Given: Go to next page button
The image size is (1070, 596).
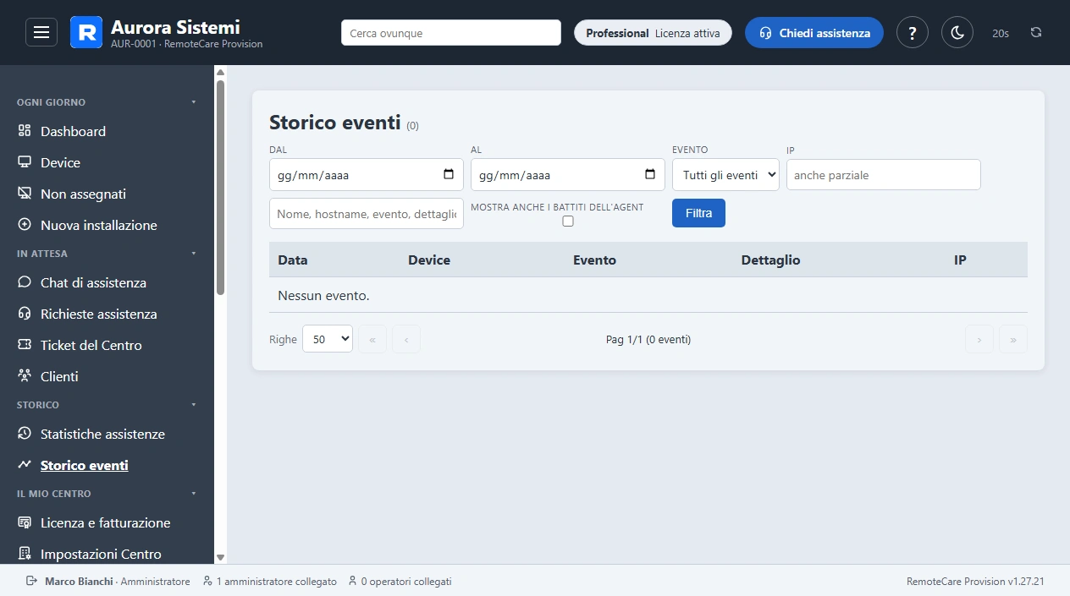Looking at the screenshot, I should pos(979,339).
